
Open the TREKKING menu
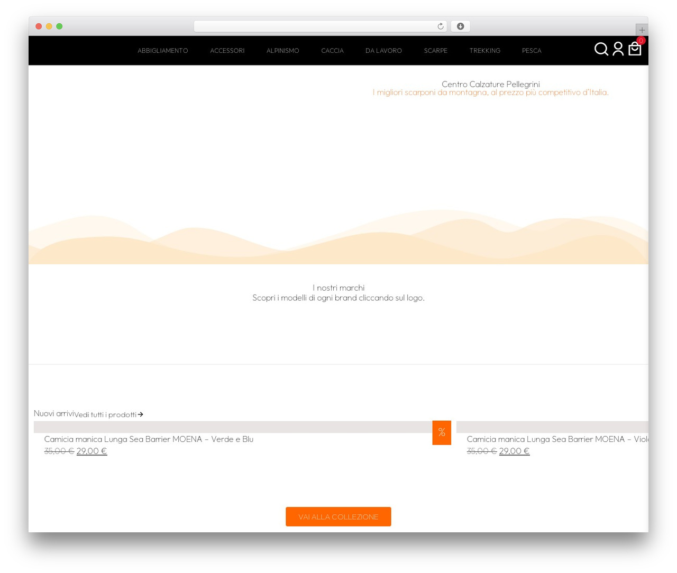[x=485, y=51]
